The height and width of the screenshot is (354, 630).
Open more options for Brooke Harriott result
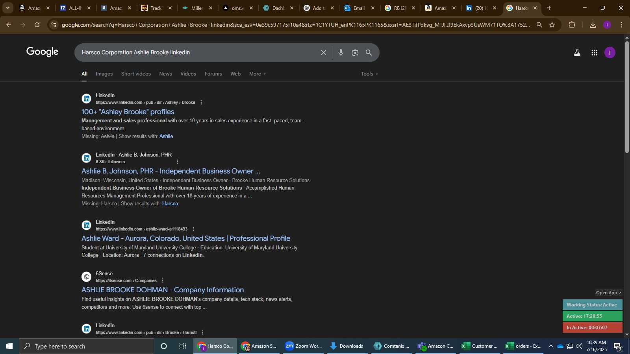202,332
